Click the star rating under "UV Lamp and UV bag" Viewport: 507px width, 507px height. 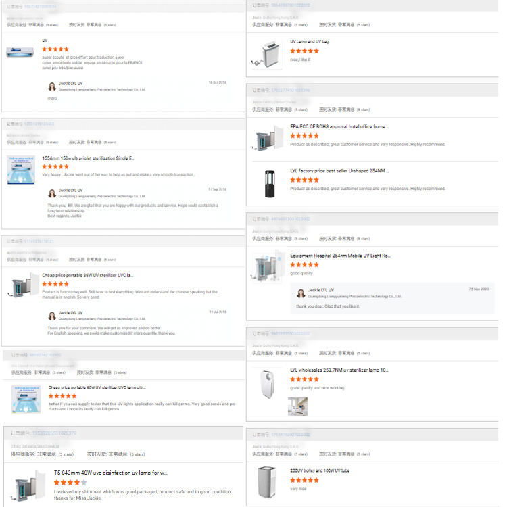pos(304,51)
